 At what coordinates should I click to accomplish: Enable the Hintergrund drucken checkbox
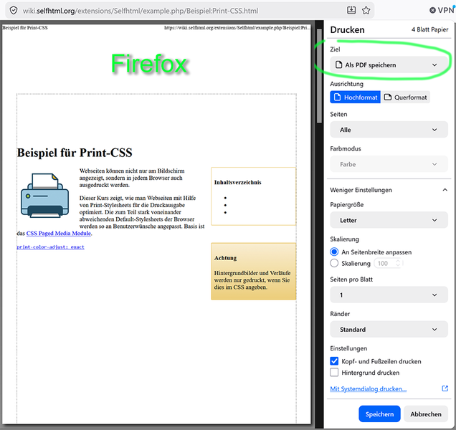[x=334, y=372]
